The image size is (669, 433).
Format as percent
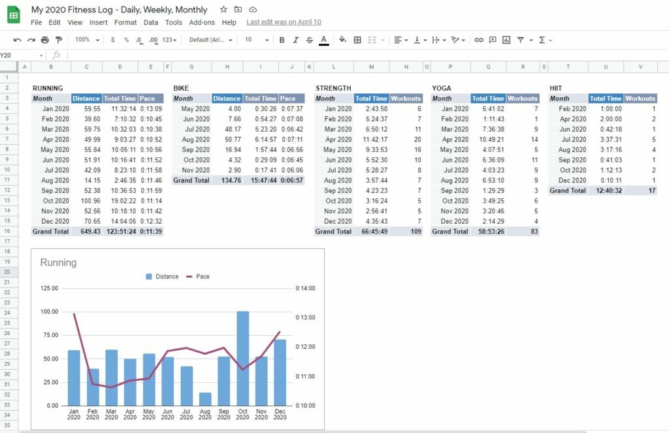(x=126, y=40)
